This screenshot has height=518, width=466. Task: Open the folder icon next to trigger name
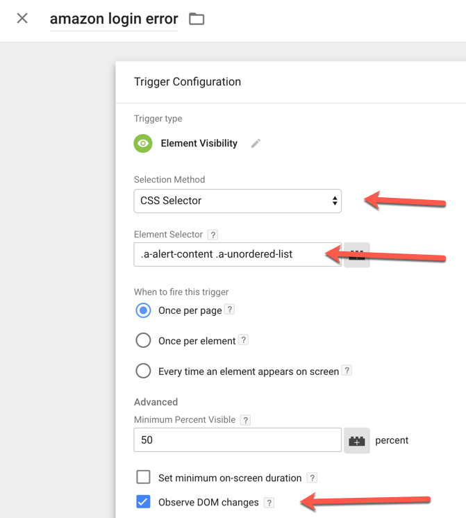tap(197, 19)
